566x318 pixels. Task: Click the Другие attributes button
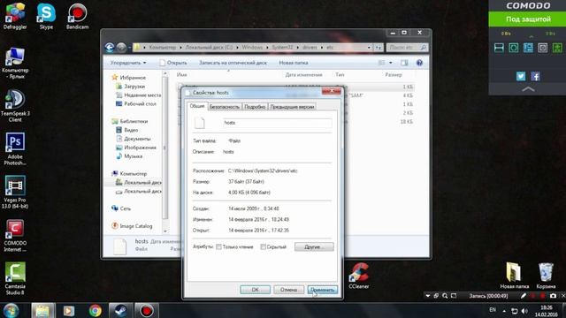tap(314, 247)
